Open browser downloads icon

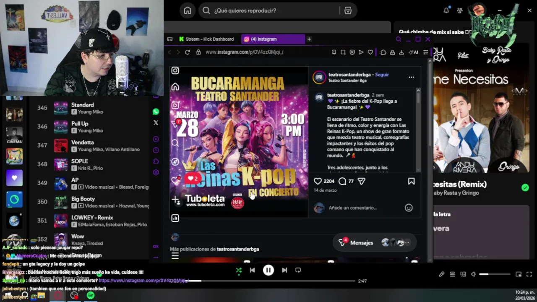pyautogui.click(x=401, y=52)
